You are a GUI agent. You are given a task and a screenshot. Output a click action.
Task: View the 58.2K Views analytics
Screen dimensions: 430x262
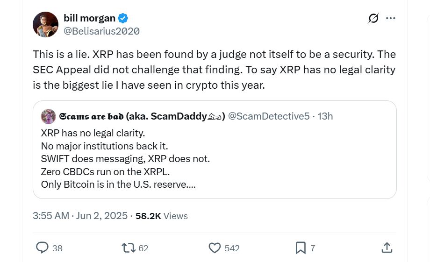161,216
